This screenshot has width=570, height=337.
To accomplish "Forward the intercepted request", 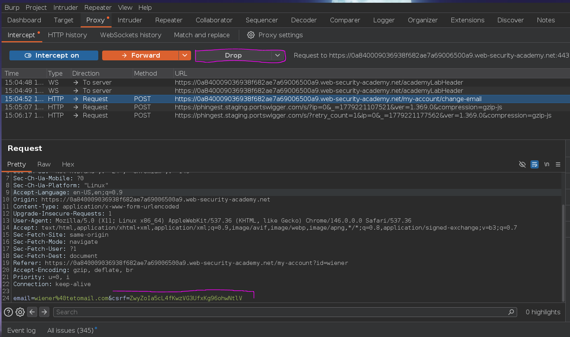I will click(x=141, y=55).
